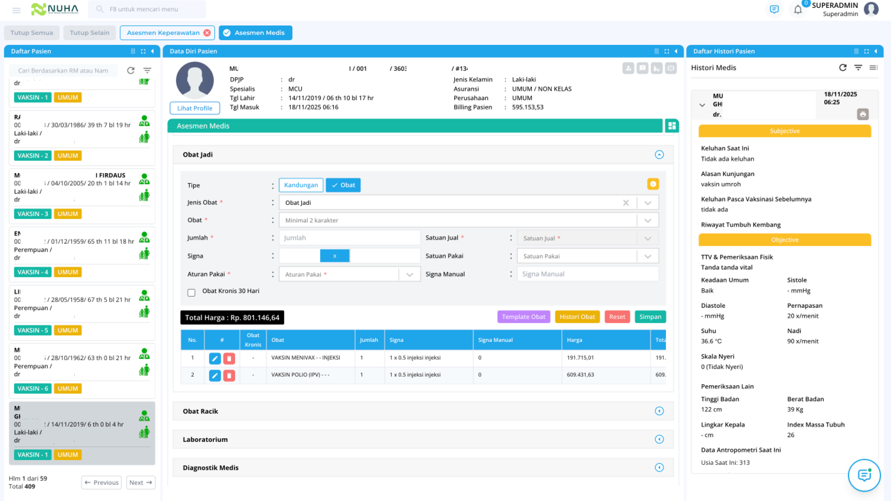
Task: Switch to the Asesmen Medis tab
Action: pos(255,33)
